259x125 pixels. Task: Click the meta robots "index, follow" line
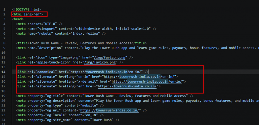pyautogui.click(x=61, y=33)
